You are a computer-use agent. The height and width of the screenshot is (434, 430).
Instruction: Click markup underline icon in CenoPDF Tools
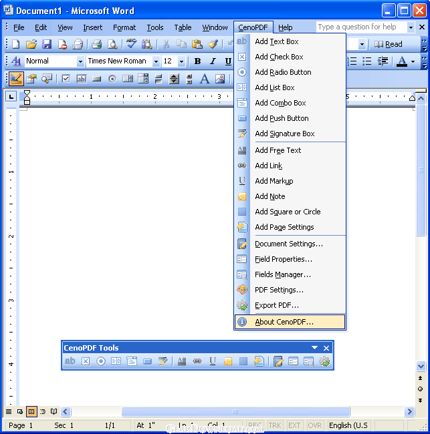(213, 361)
